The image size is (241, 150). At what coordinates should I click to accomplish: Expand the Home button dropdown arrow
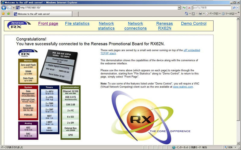point(190,14)
